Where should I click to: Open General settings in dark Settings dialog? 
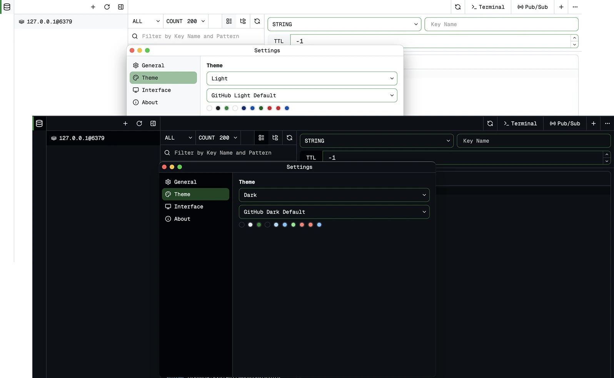[x=195, y=182]
